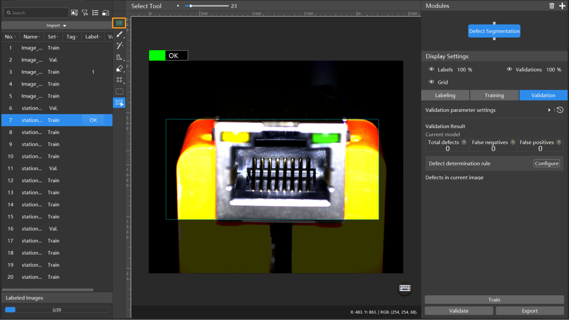Show help for False positives
Image resolution: width=569 pixels, height=320 pixels.
click(559, 143)
